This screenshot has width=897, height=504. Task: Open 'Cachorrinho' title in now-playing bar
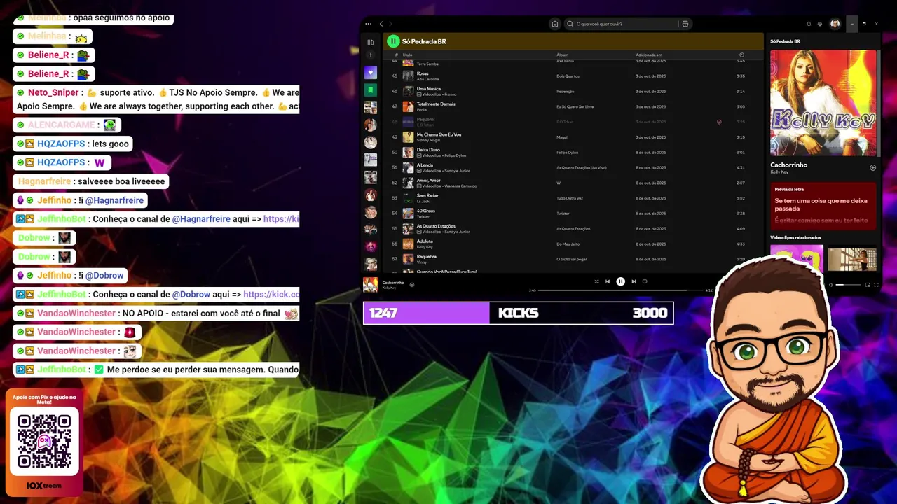(393, 282)
